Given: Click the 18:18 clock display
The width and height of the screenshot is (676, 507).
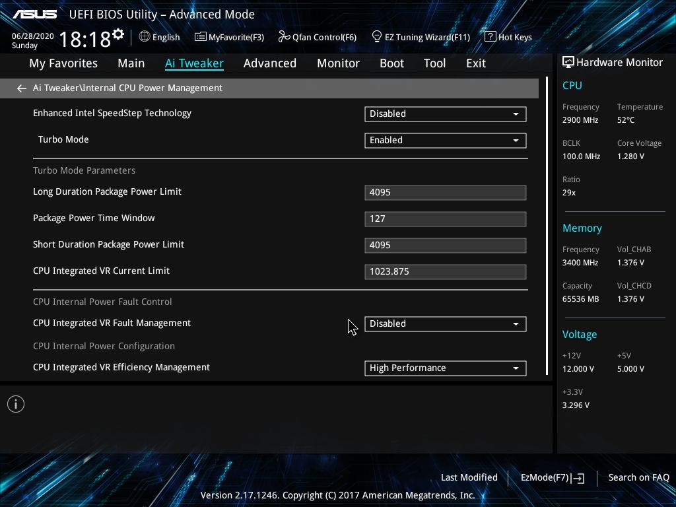Looking at the screenshot, I should [85, 39].
